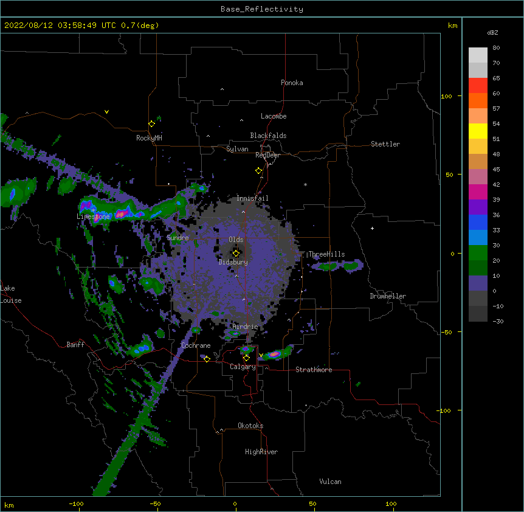The image size is (524, 512).
Task: Select the HighRiver label
Action: coord(261,452)
